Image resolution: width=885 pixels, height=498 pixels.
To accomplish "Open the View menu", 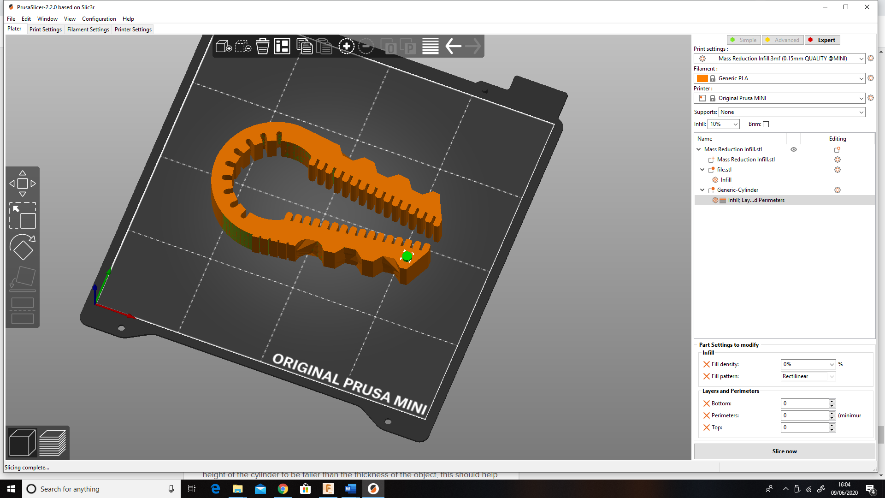I will (x=70, y=19).
